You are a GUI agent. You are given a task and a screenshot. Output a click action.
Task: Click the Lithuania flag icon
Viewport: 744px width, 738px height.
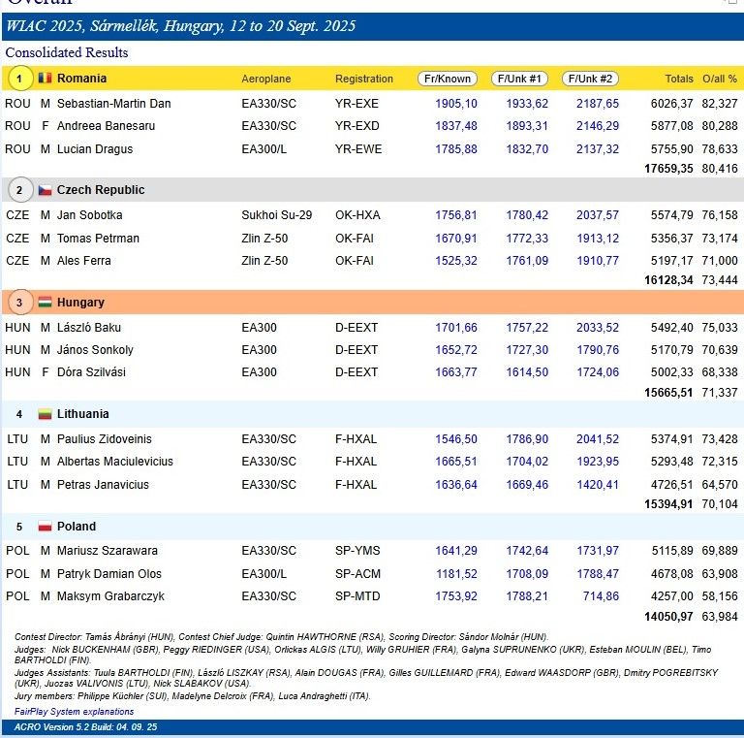pos(45,415)
